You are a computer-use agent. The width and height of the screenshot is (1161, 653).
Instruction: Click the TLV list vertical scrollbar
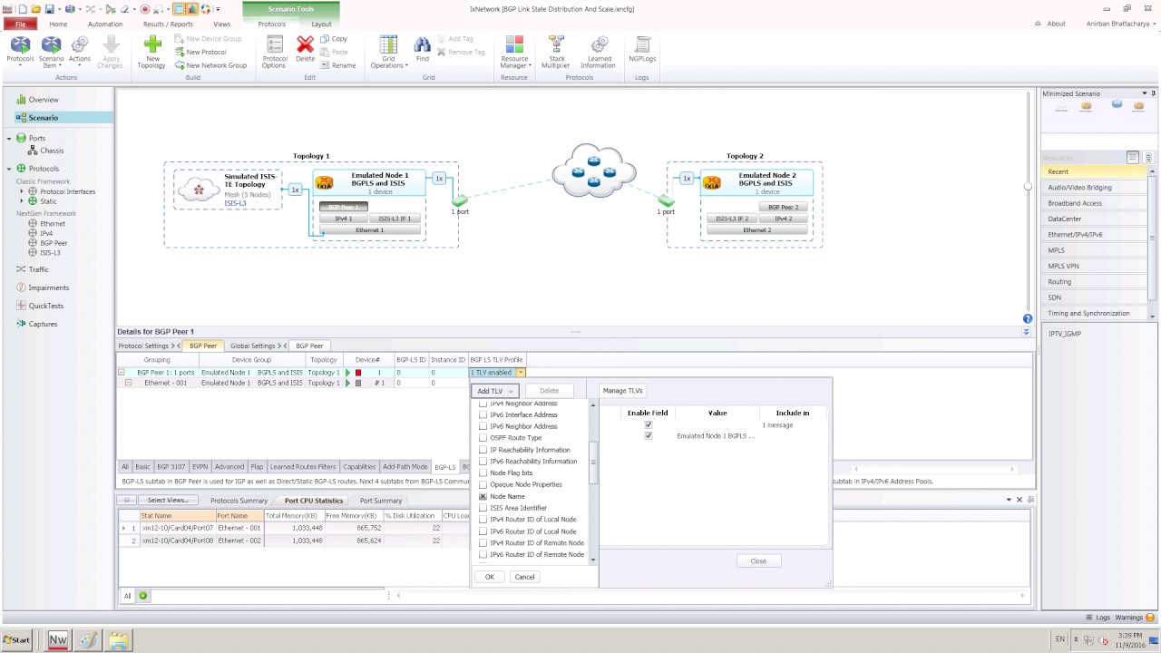pyautogui.click(x=593, y=463)
